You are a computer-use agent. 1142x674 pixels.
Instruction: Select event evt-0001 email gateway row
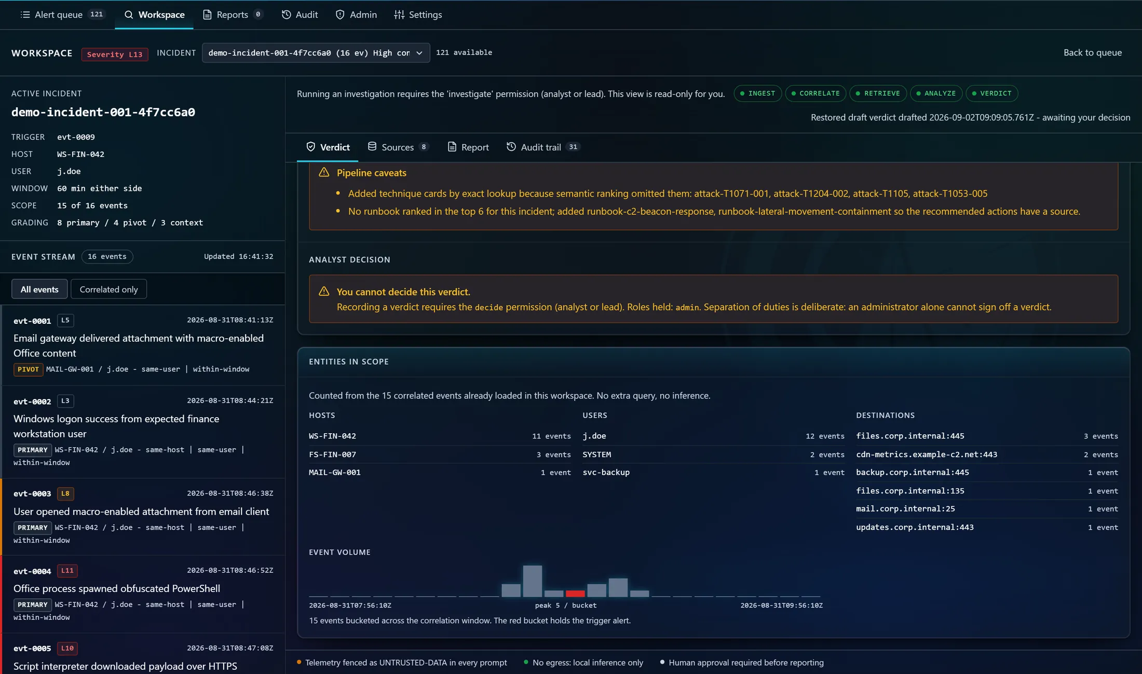(x=143, y=345)
